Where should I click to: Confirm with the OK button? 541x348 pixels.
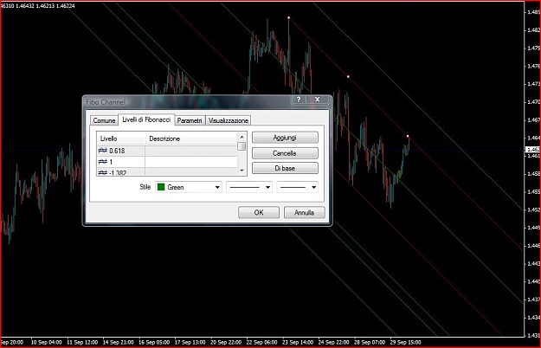tap(259, 212)
